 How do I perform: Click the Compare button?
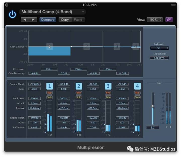point(48,20)
